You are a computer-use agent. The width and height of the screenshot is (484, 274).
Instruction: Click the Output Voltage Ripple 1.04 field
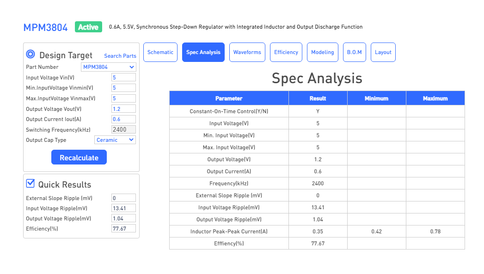tap(123, 219)
